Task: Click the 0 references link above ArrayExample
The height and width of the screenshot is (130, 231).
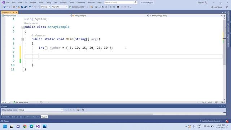Action: pyautogui.click(x=31, y=23)
